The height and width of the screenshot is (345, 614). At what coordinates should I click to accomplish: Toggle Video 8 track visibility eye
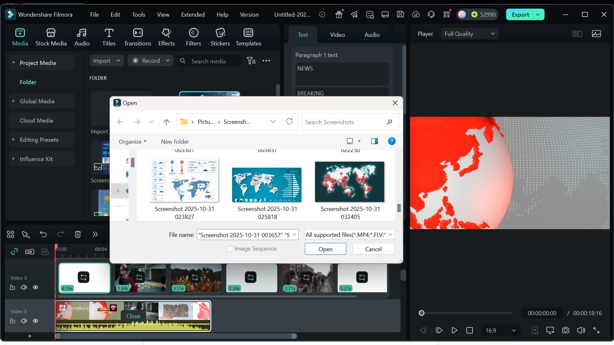[x=36, y=321]
